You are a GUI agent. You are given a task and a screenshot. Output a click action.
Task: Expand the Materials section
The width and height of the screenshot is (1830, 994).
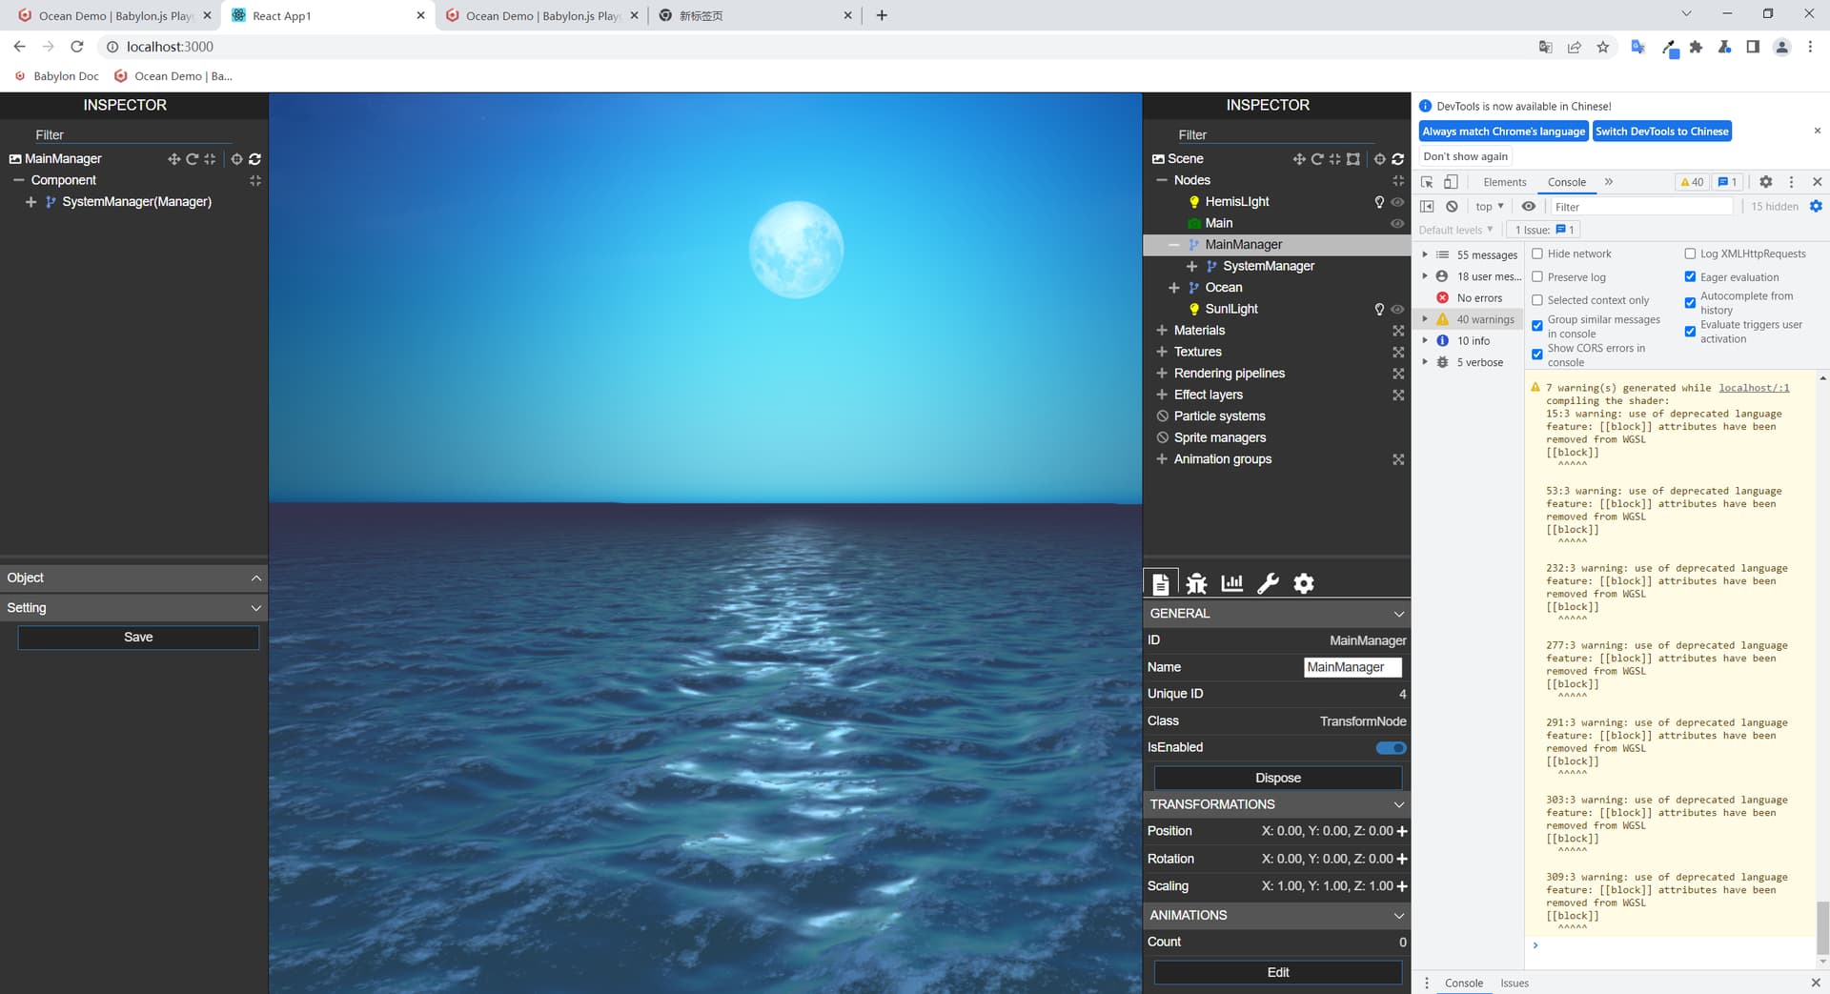1162,331
